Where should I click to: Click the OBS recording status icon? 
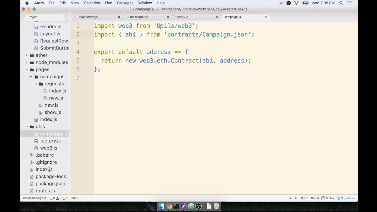pyautogui.click(x=289, y=3)
